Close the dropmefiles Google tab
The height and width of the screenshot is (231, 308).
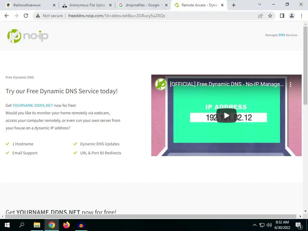[x=166, y=5]
